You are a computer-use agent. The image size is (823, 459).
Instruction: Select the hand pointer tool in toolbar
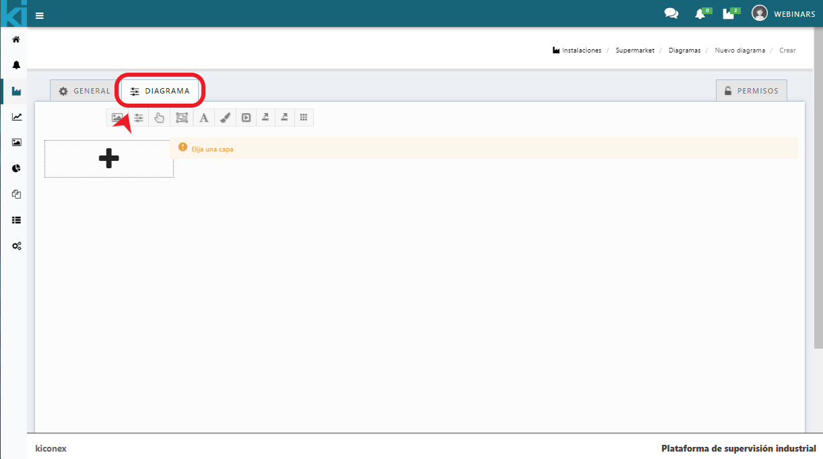tap(159, 118)
